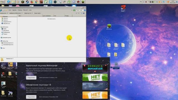178x100 pixels.
Task: Click the Start button on the taskbar
Action: 3,2
